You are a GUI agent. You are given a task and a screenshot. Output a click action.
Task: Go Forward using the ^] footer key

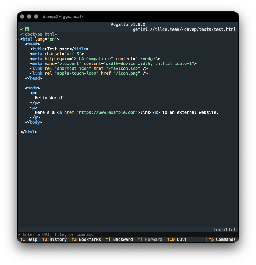(150, 239)
